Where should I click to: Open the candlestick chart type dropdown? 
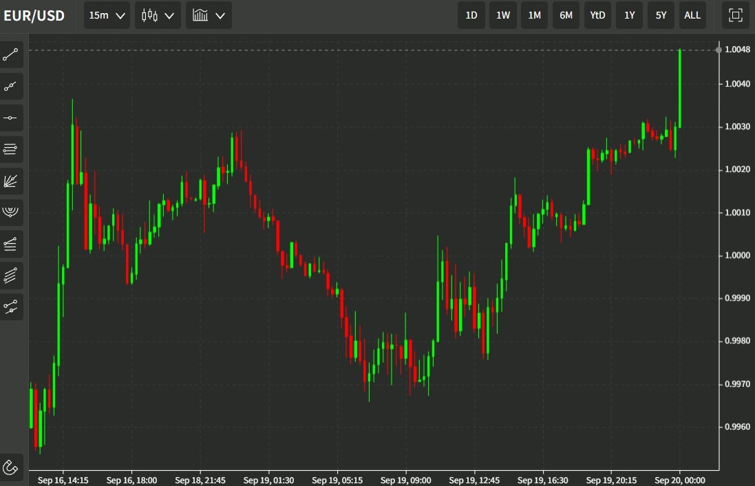click(158, 15)
